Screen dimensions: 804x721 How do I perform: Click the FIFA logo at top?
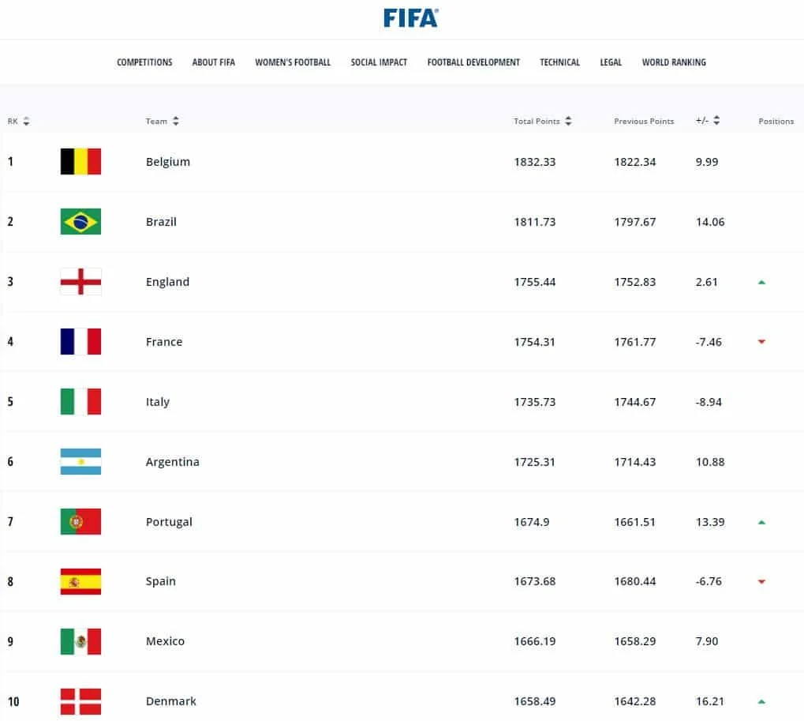pos(410,17)
